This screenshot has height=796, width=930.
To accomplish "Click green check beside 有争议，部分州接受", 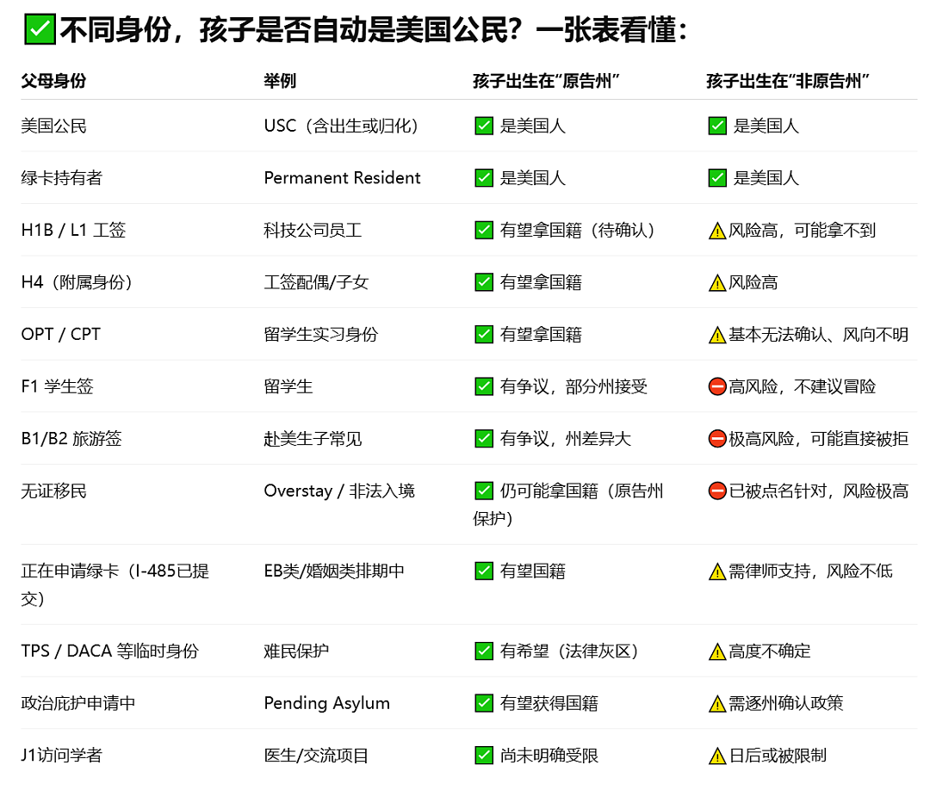I will point(484,386).
